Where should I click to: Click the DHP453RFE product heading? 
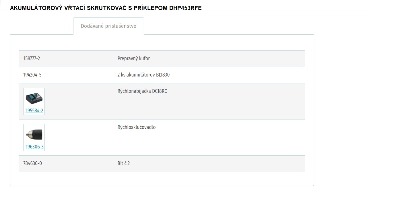(106, 8)
